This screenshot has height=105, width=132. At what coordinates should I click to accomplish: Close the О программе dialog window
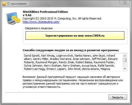[125, 2]
